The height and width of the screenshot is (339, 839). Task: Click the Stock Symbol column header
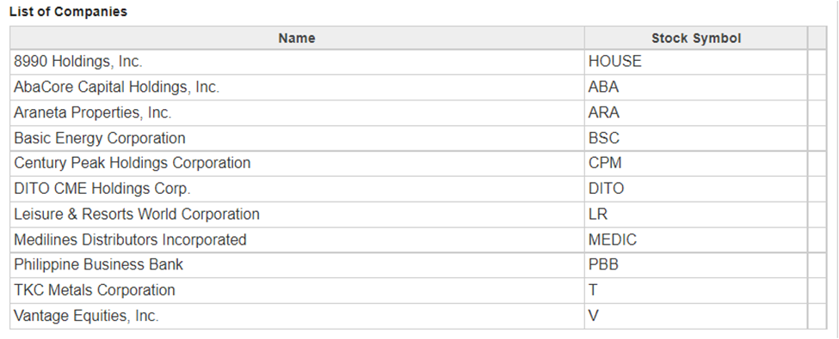pos(695,38)
